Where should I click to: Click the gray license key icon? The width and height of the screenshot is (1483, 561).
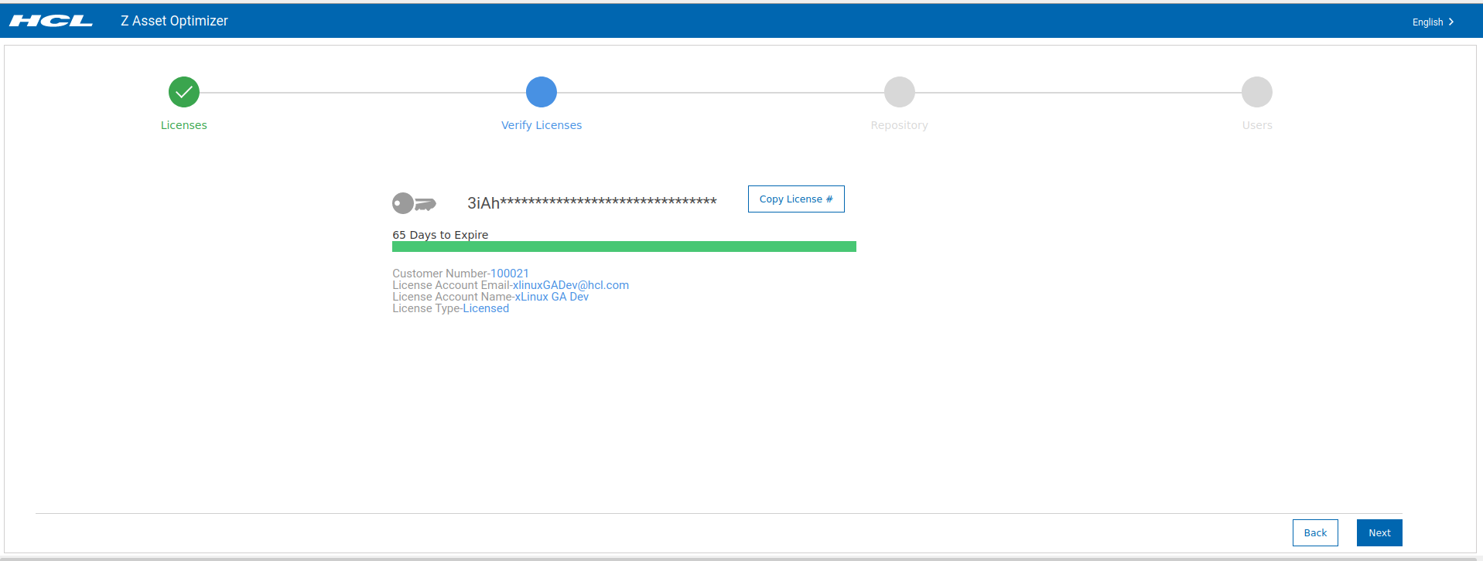pos(414,203)
